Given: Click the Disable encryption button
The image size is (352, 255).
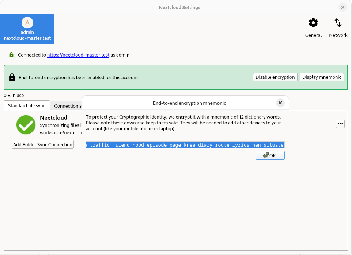Looking at the screenshot, I should 275,77.
